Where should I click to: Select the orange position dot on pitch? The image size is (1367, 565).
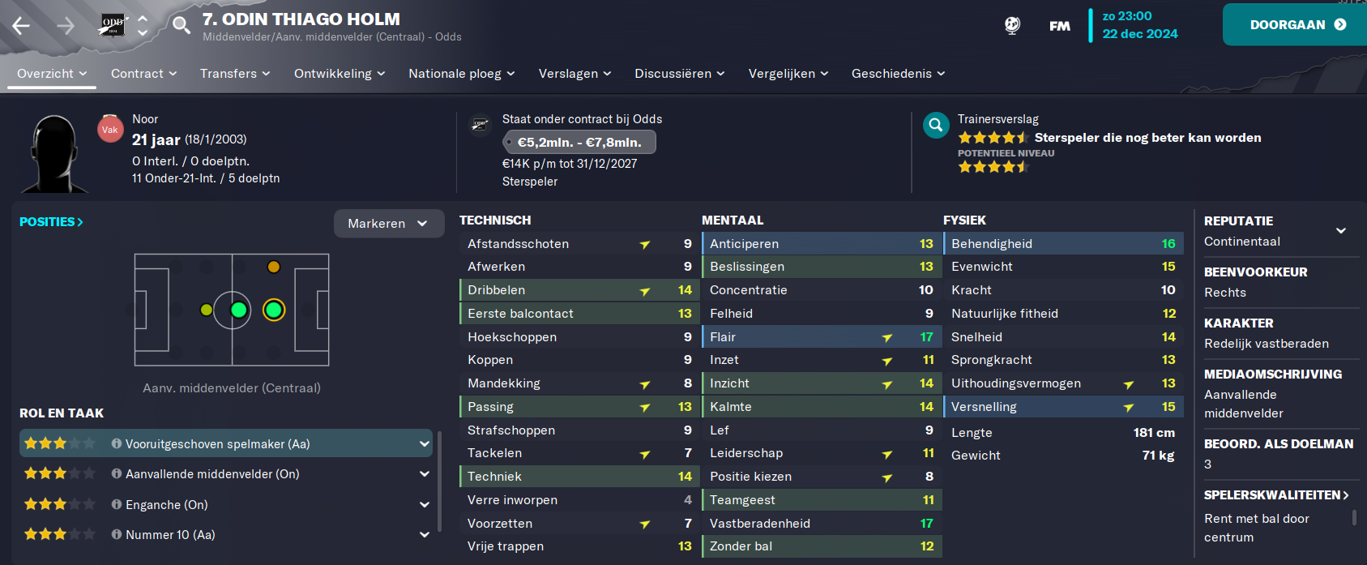[274, 267]
